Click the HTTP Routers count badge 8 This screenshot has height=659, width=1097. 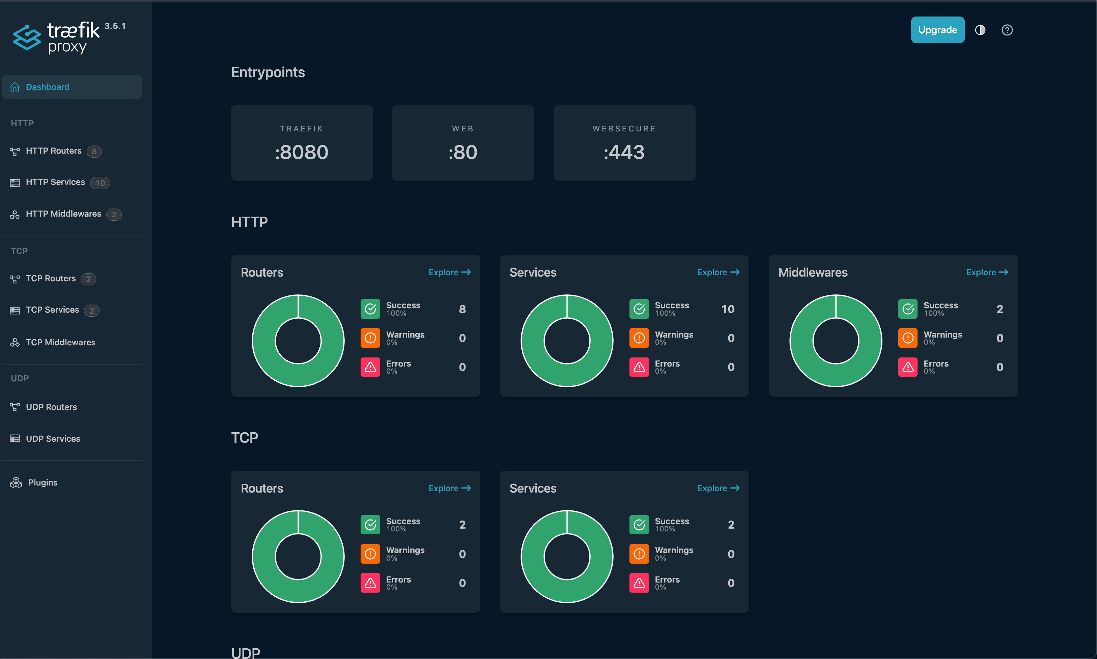click(94, 151)
